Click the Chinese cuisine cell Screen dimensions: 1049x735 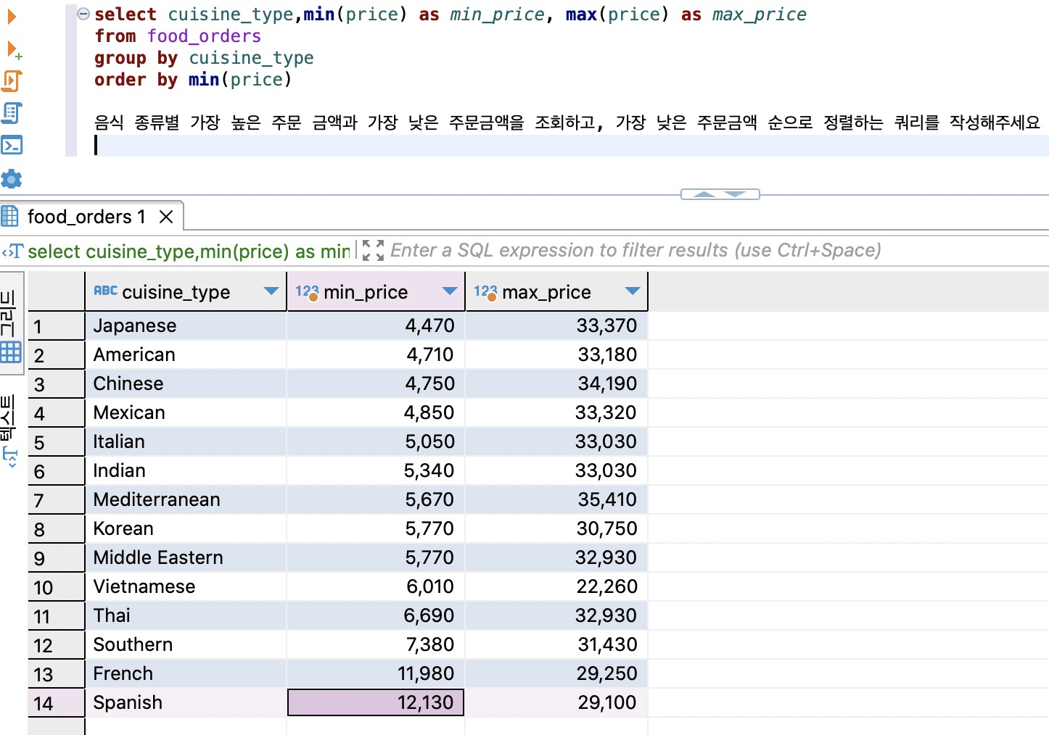[186, 383]
